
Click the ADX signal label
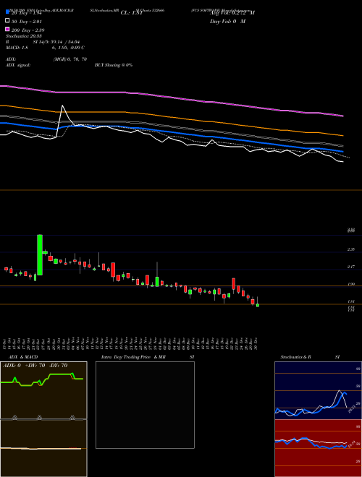(x=18, y=65)
